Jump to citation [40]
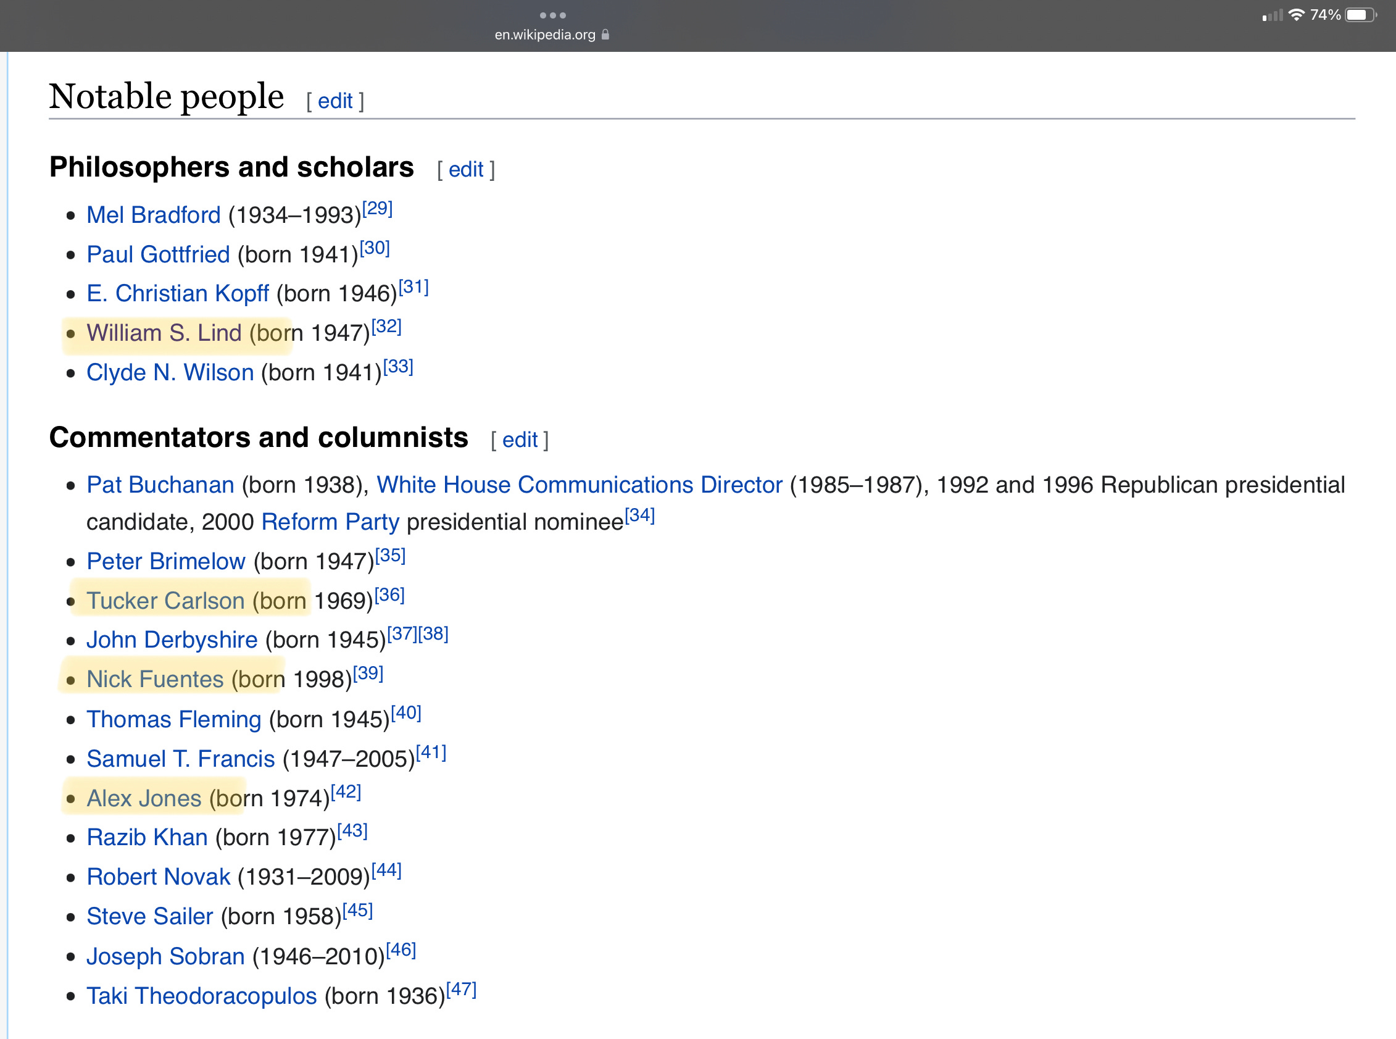Viewport: 1396px width, 1039px height. [x=406, y=712]
